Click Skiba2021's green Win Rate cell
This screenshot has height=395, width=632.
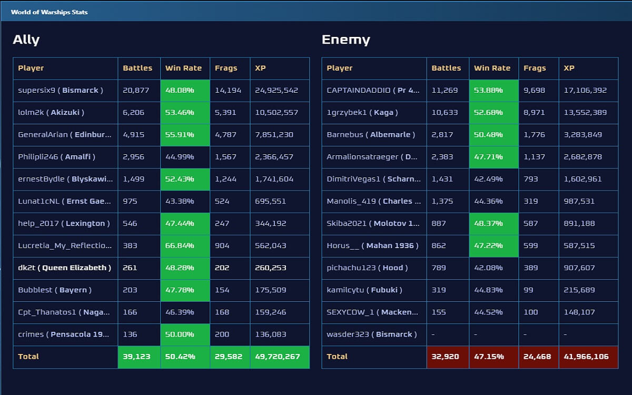pyautogui.click(x=493, y=223)
